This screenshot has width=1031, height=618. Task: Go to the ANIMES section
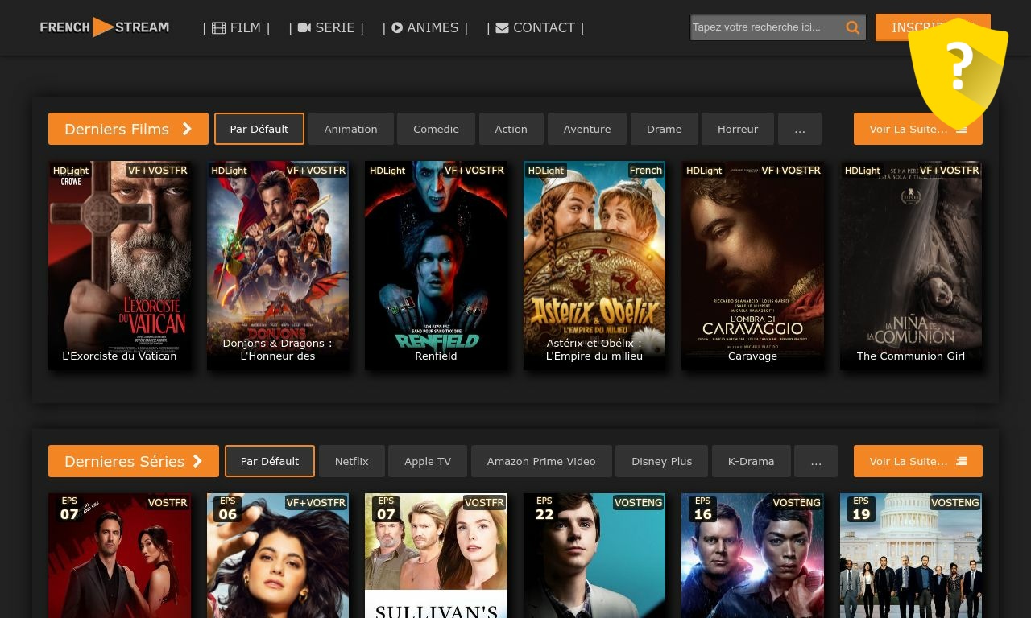pyautogui.click(x=424, y=27)
